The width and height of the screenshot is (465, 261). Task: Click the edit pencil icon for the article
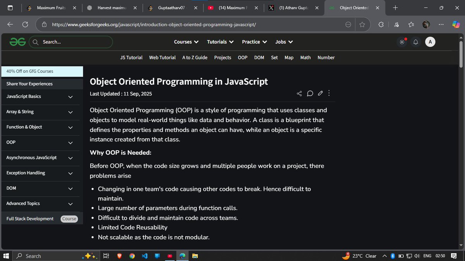pos(320,93)
